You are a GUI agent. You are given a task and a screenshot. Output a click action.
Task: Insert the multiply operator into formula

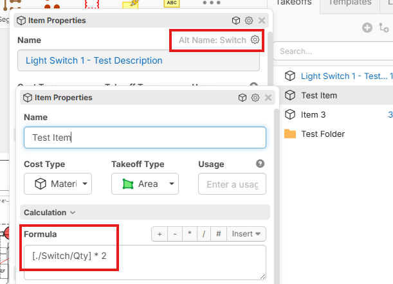[x=189, y=234]
